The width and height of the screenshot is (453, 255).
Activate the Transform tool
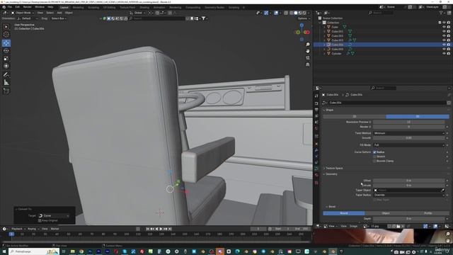click(6, 66)
